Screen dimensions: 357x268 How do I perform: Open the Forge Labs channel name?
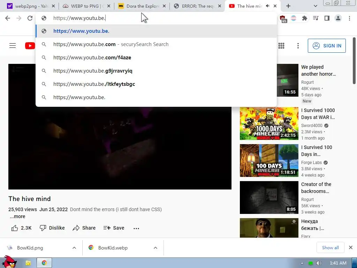point(311,163)
